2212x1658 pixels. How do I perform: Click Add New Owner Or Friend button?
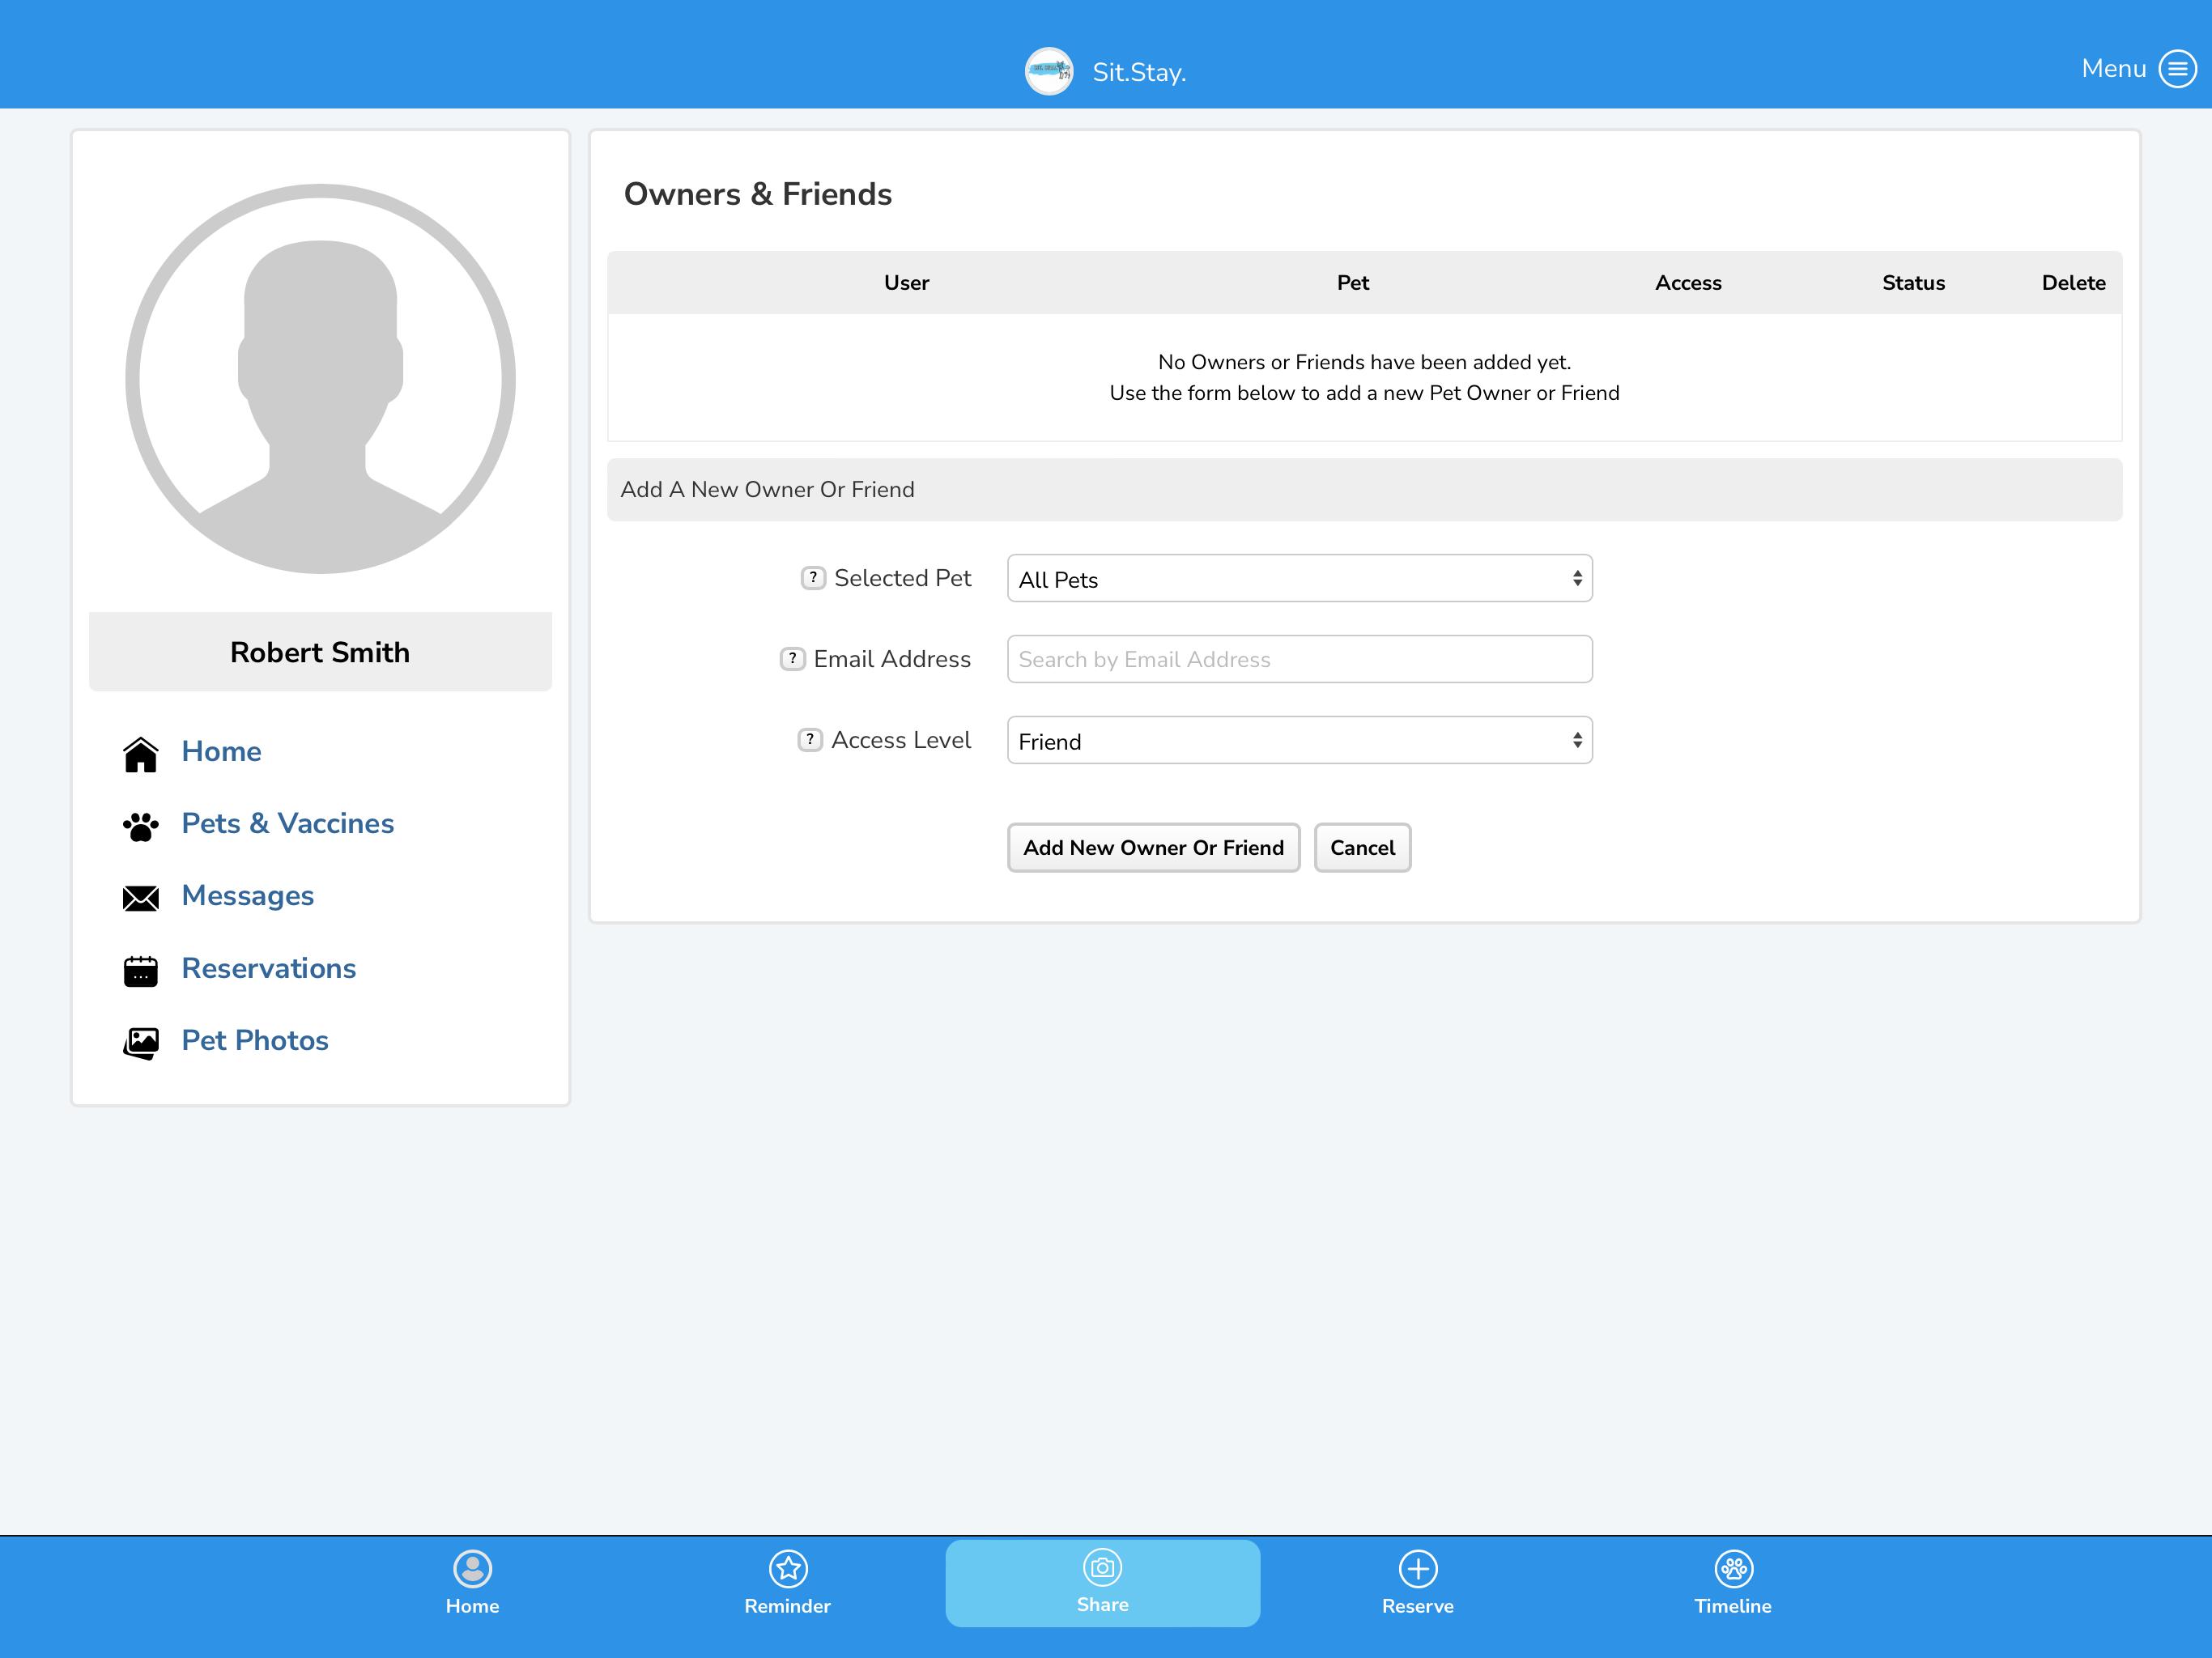1153,848
